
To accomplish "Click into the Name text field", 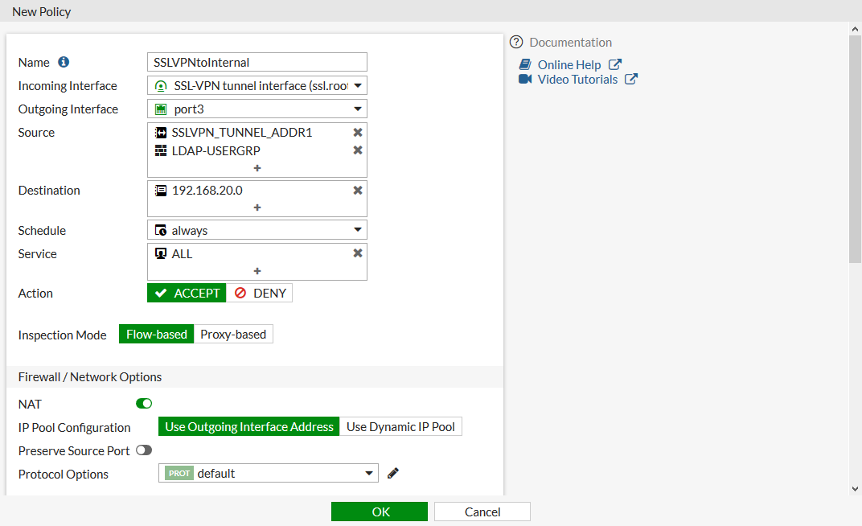I will click(x=257, y=62).
